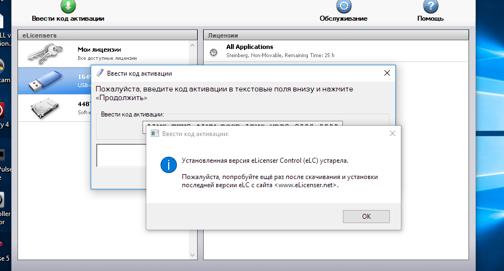504x271 pixels.
Task: Click the Установленная версия eLicenser Control message line
Action: click(x=265, y=161)
